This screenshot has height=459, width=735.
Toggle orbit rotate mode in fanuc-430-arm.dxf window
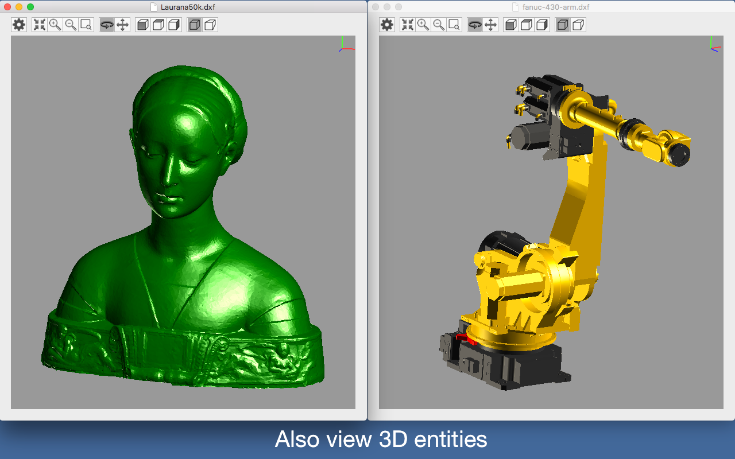tap(474, 25)
